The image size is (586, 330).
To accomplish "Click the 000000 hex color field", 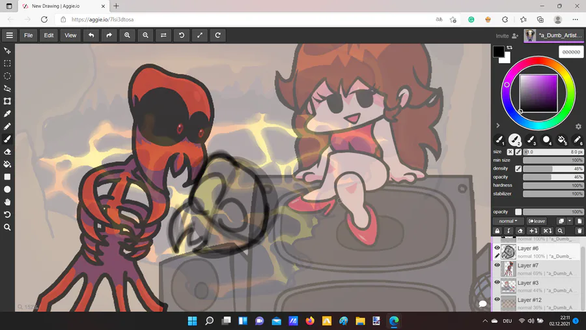I will (x=571, y=52).
